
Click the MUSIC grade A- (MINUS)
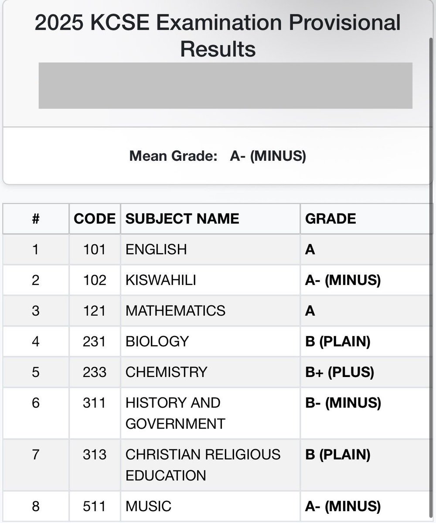point(343,506)
